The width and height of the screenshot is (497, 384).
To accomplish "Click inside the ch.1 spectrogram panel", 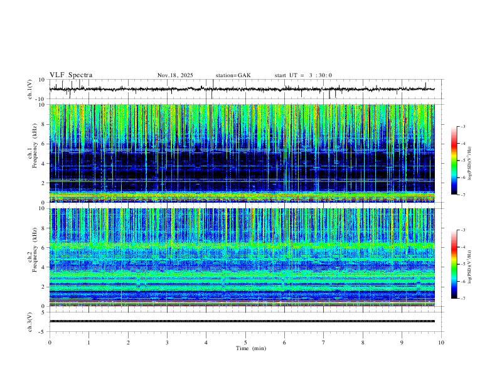I will click(x=242, y=153).
